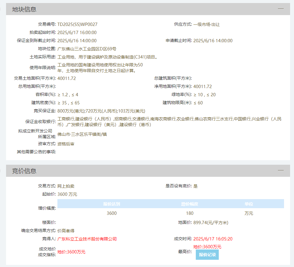
Task: Click the 竞买保证金 deposit amounts text
Action: click(x=101, y=111)
